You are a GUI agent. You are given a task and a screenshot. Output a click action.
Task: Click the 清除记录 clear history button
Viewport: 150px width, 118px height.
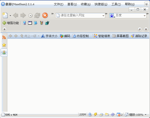[139, 36]
